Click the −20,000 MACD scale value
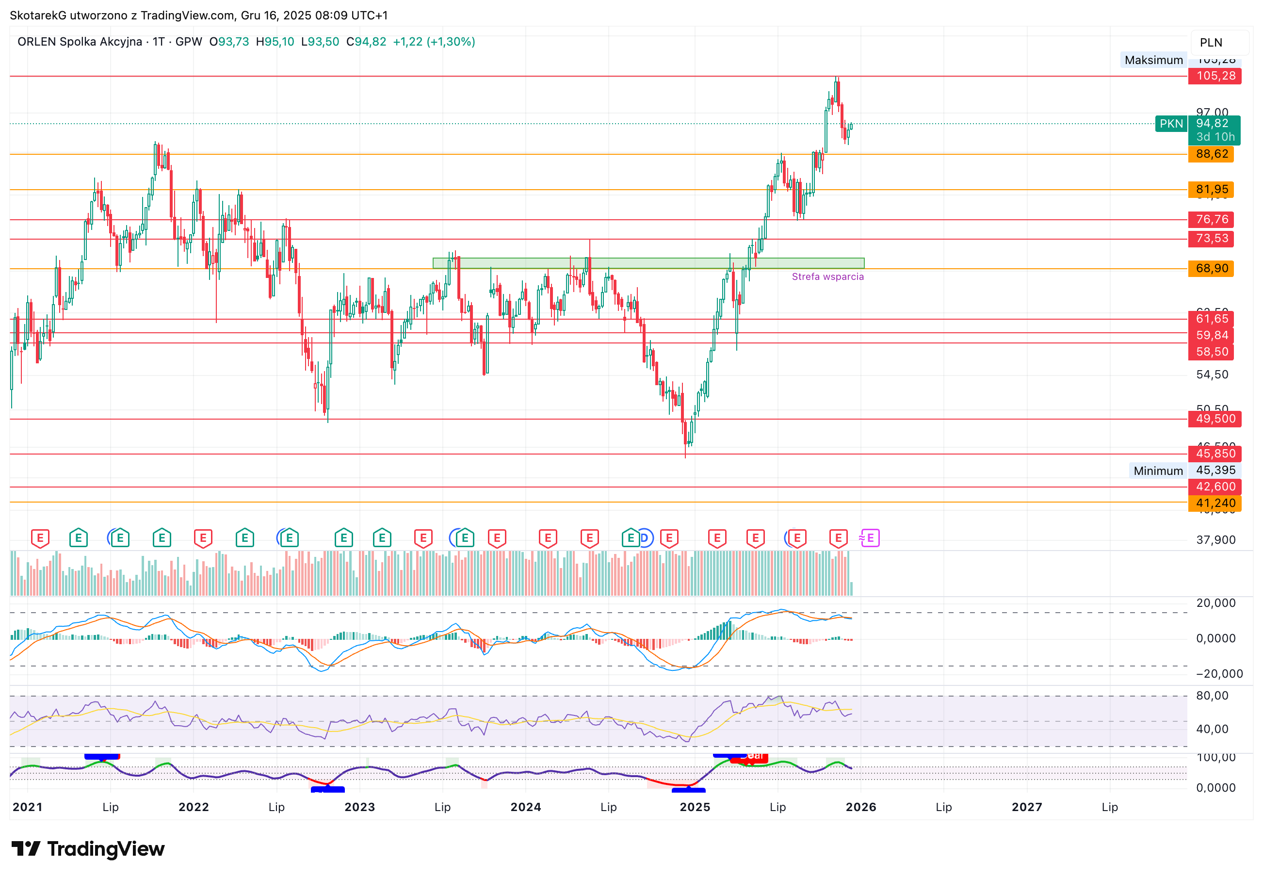Screen dimensions: 1263x878 coord(1219,674)
